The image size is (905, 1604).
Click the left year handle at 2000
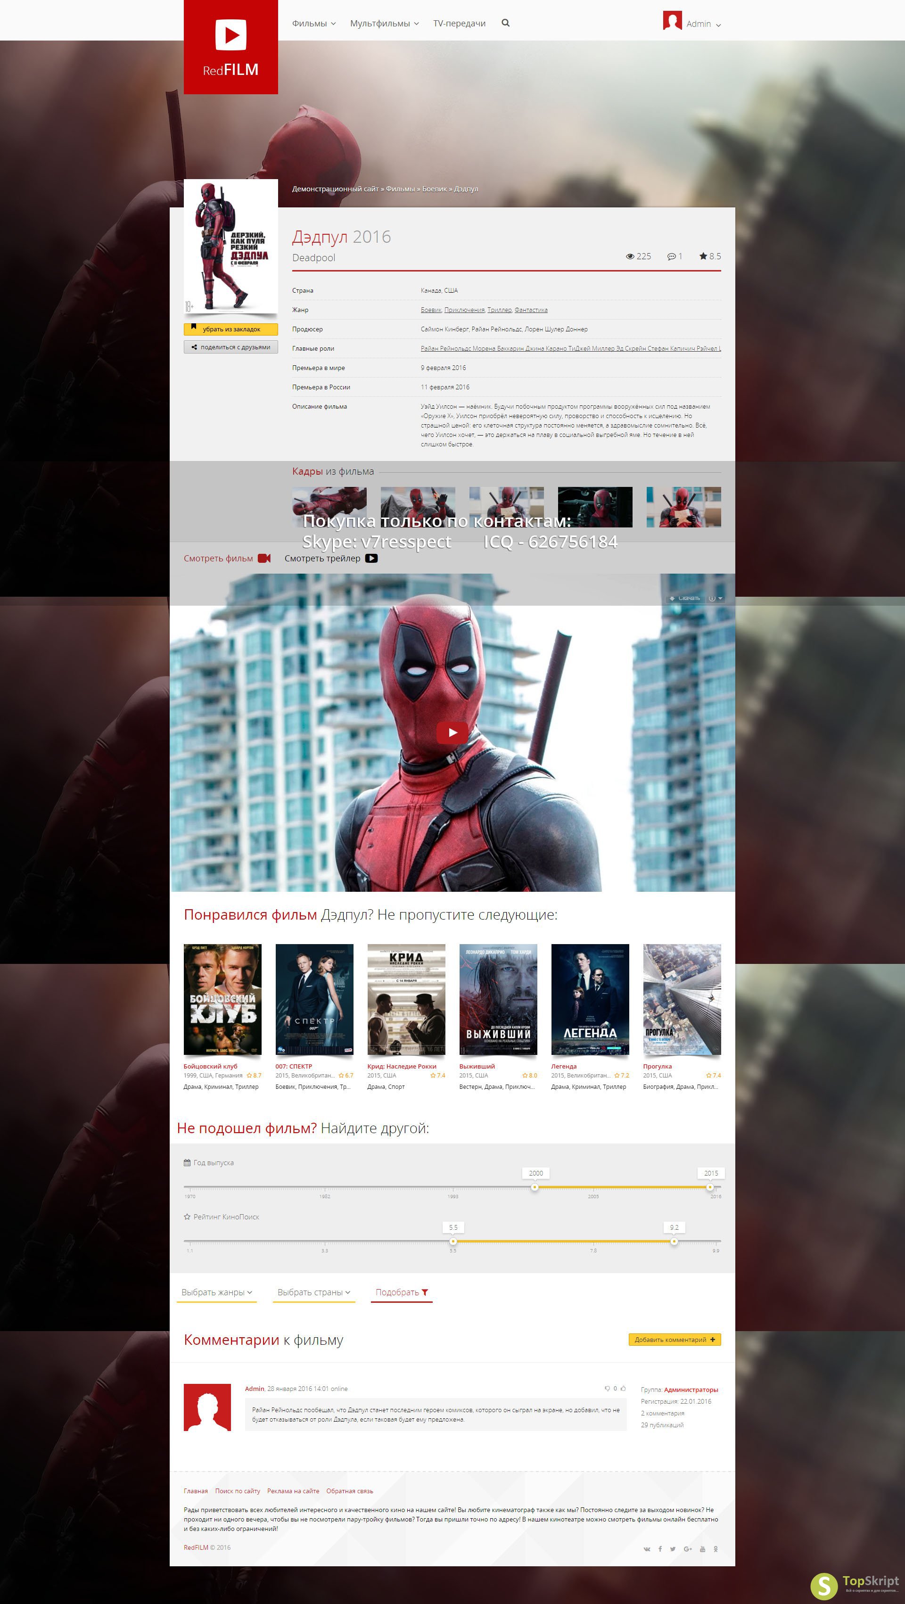click(535, 1187)
